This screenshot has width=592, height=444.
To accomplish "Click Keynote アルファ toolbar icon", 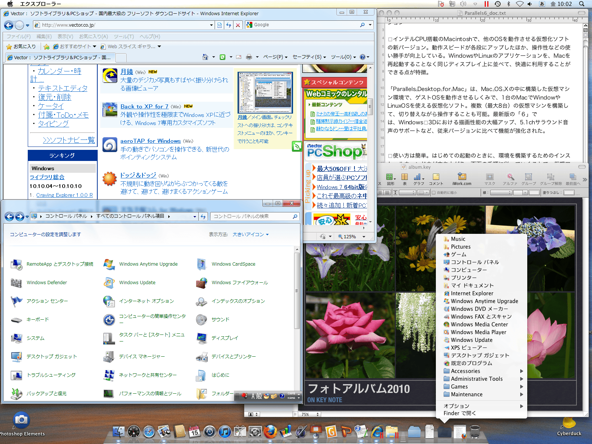I will 510,179.
